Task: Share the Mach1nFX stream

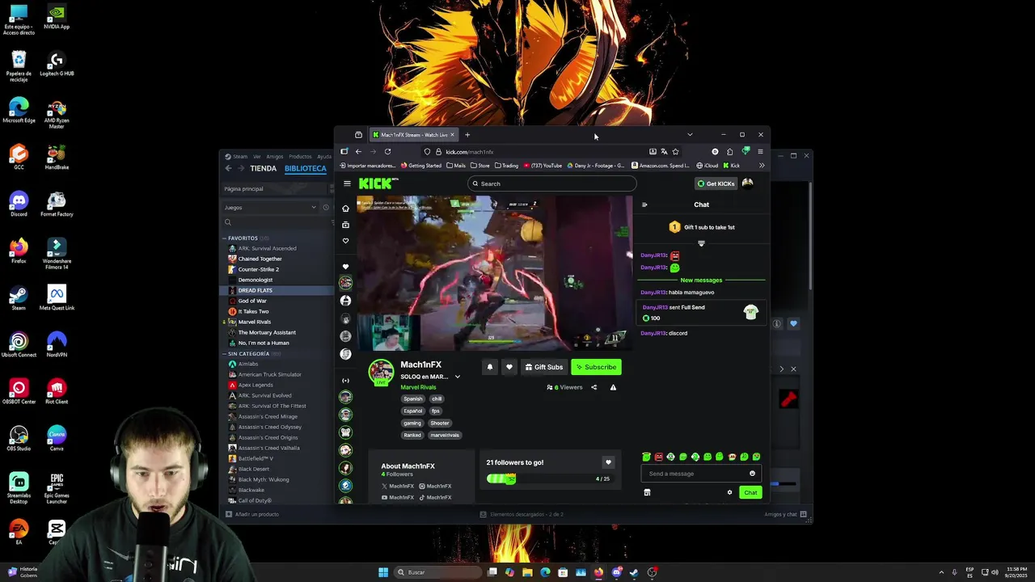Action: pos(594,387)
